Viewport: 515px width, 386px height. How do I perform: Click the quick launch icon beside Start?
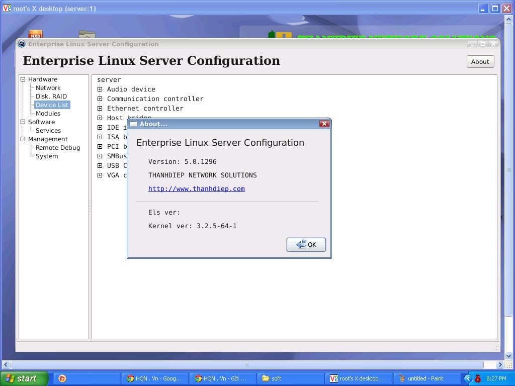[x=62, y=378]
